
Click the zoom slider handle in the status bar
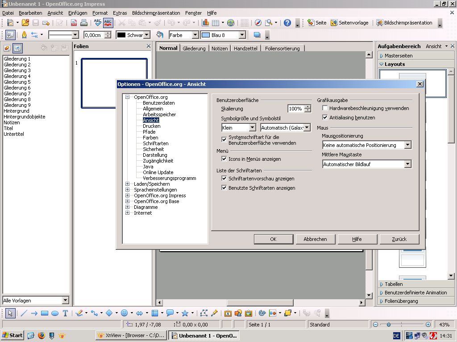coord(389,324)
